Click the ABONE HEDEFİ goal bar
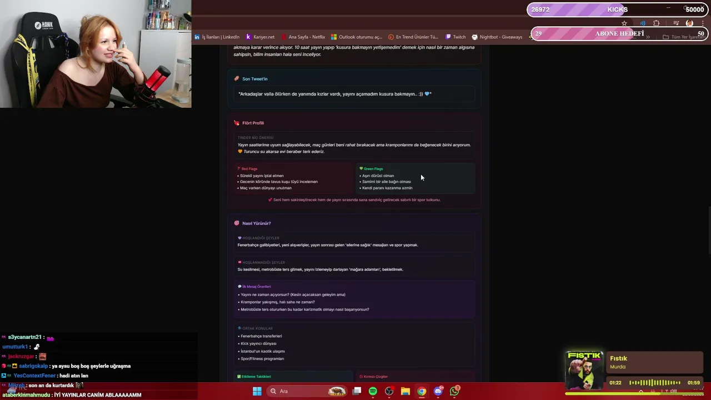 [x=619, y=34]
